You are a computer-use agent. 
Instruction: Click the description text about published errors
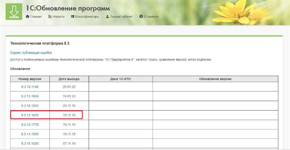coord(111,60)
